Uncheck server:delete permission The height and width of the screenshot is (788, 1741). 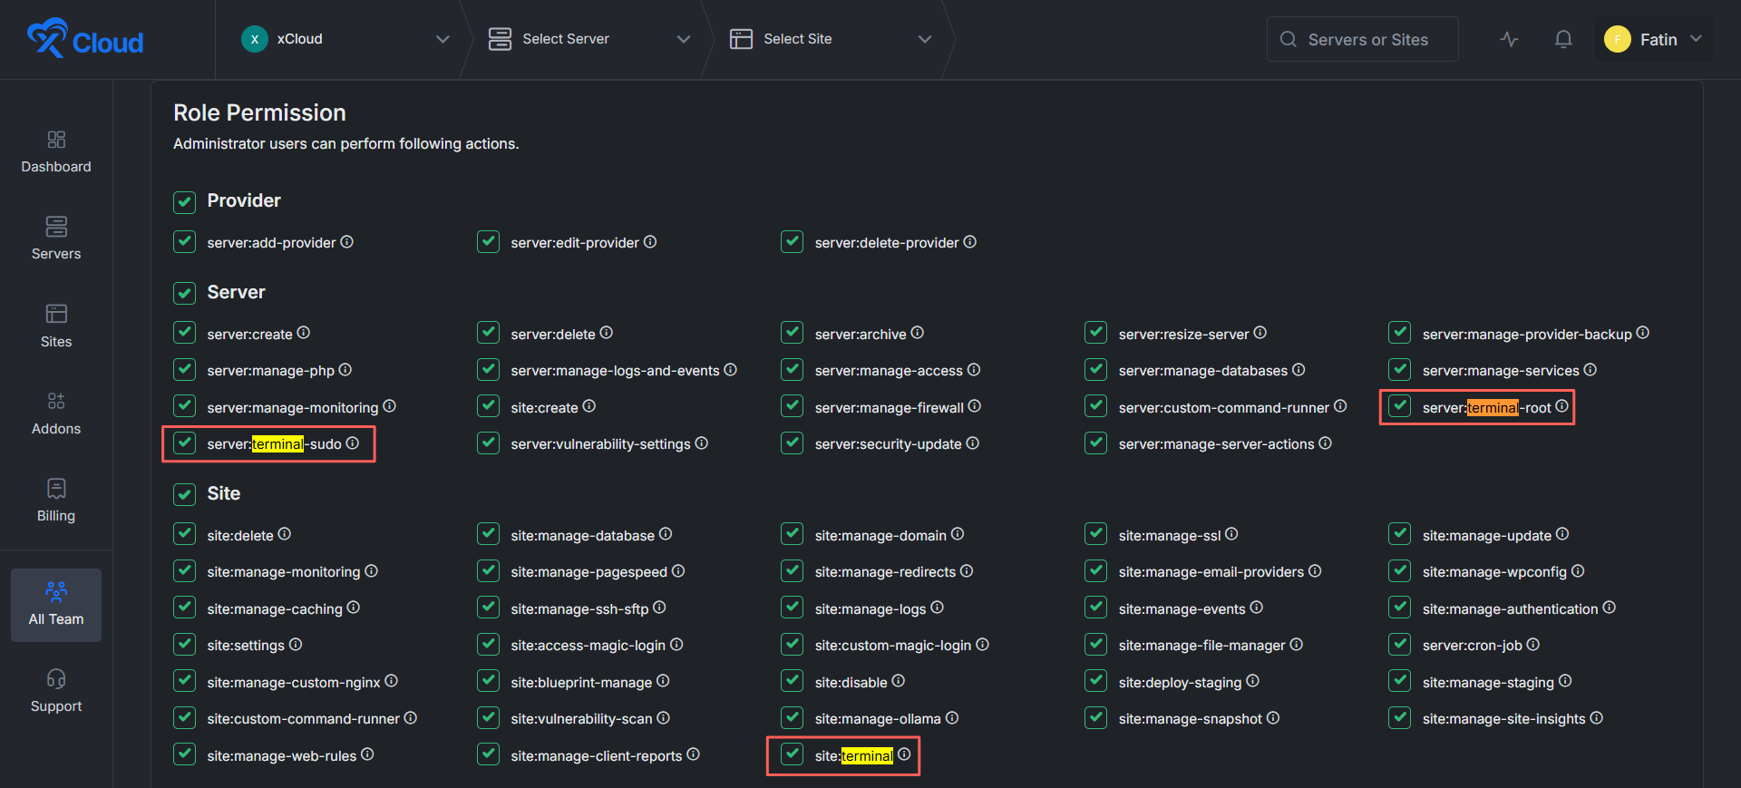coord(488,333)
